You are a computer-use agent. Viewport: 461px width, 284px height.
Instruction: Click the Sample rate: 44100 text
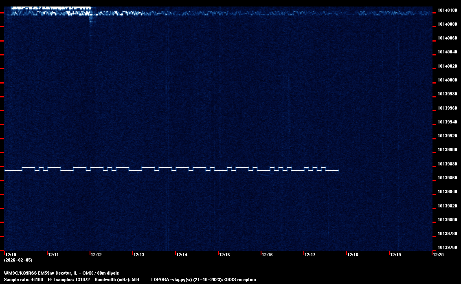click(23, 280)
